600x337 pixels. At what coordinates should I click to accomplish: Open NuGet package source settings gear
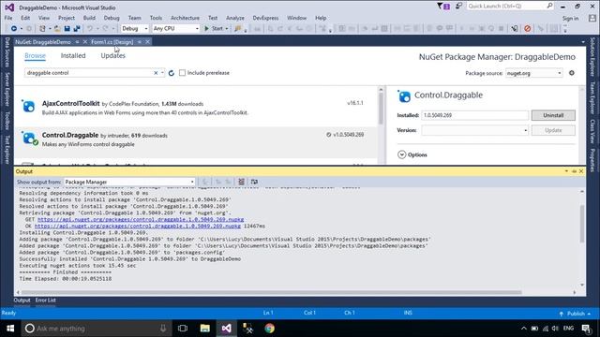[x=572, y=73]
